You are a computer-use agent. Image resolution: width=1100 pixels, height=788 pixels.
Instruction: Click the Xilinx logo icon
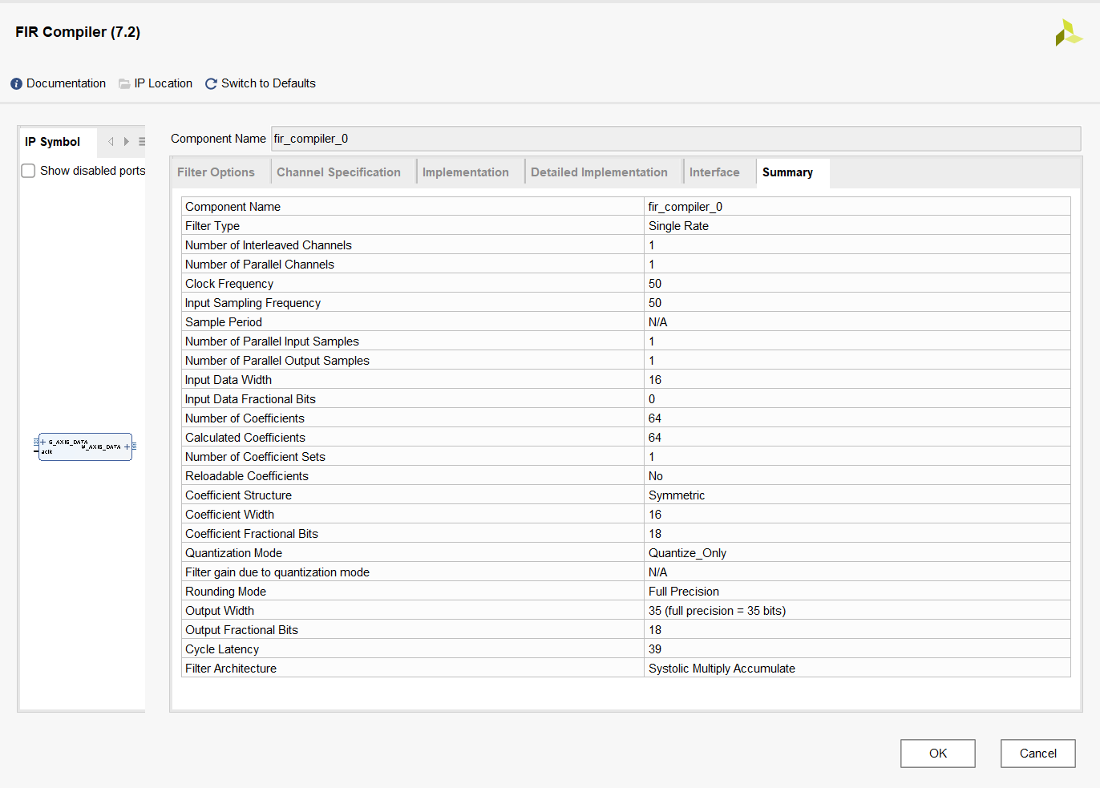coord(1069,32)
